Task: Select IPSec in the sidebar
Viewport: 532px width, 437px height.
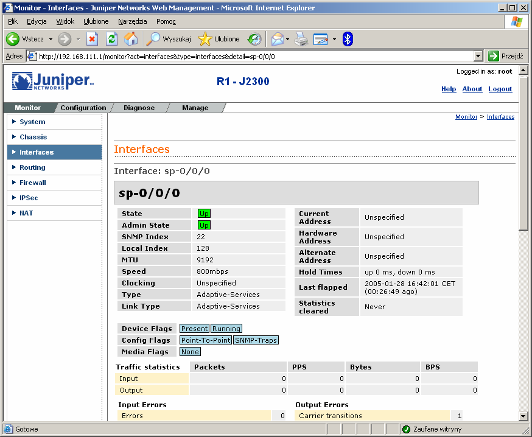Action: pyautogui.click(x=54, y=198)
